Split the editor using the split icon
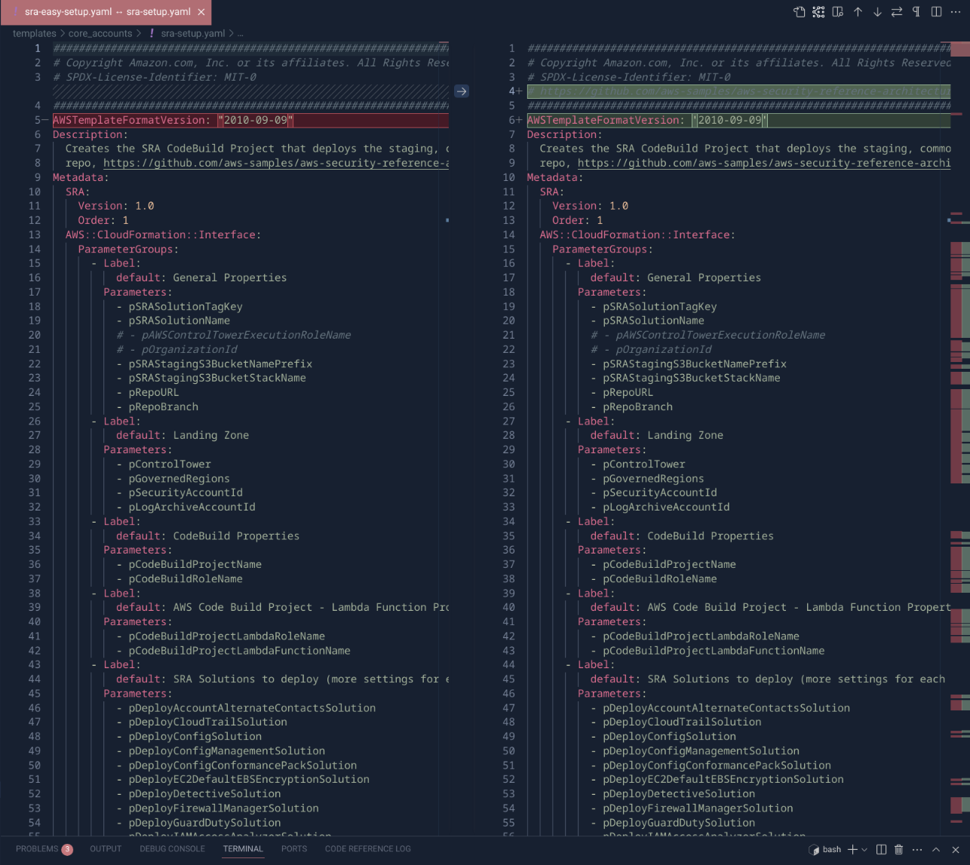 tap(936, 12)
